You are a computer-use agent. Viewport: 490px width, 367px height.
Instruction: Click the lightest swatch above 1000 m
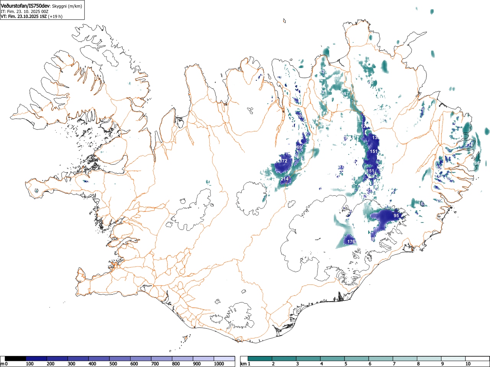[224, 359]
